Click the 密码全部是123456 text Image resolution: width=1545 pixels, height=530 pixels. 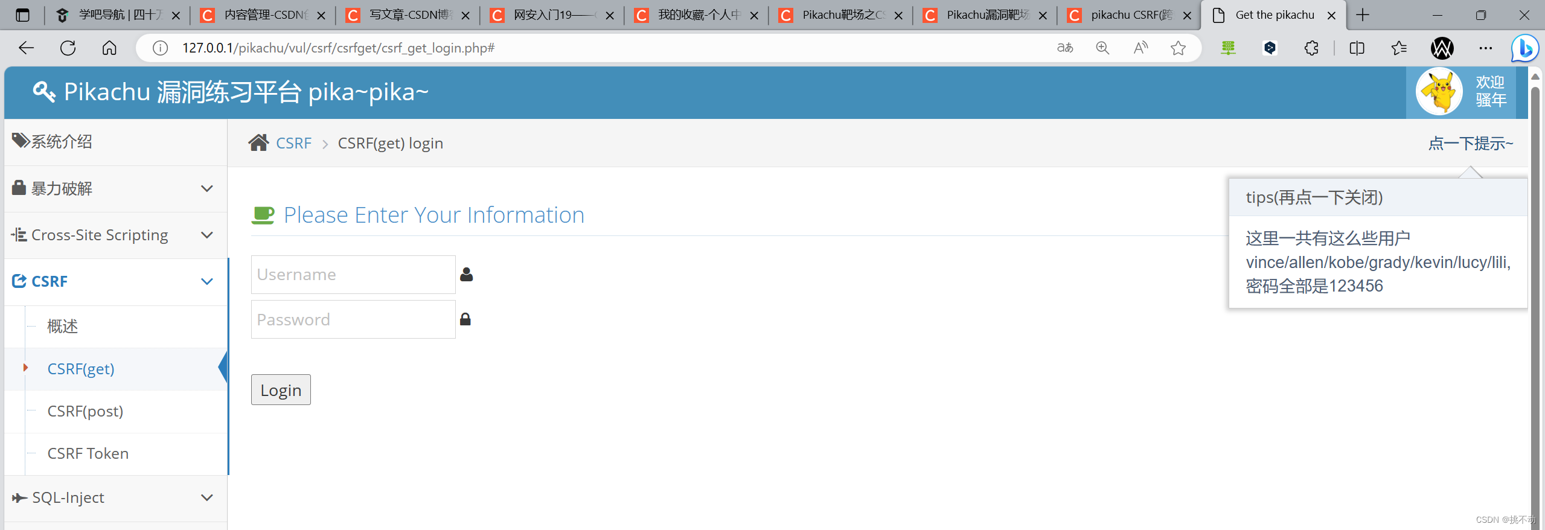pyautogui.click(x=1314, y=286)
